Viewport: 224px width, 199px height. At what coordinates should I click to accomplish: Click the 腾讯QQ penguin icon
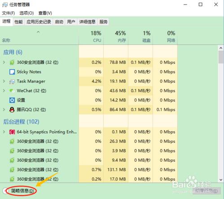(x=12, y=110)
